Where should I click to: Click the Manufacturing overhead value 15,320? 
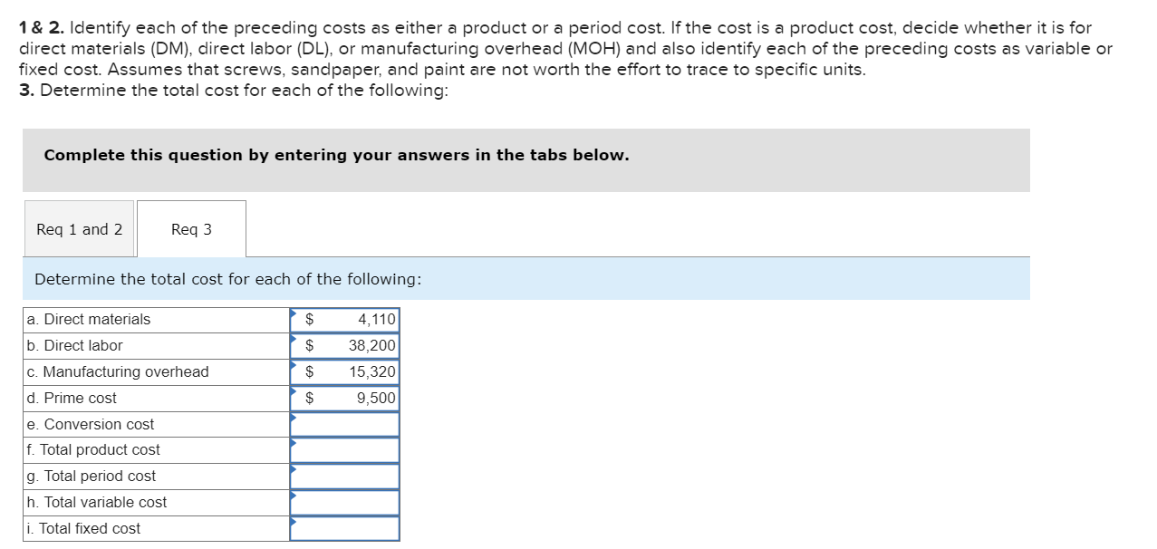coord(353,371)
